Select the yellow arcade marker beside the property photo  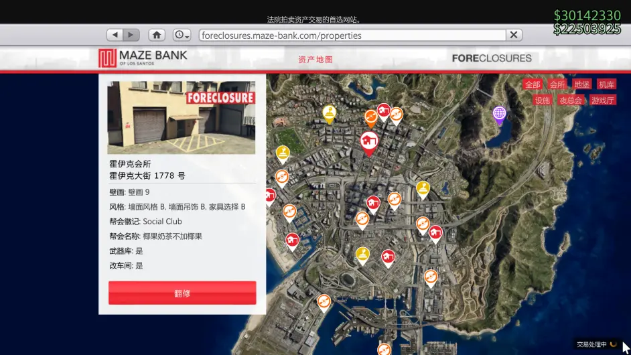[x=283, y=155]
